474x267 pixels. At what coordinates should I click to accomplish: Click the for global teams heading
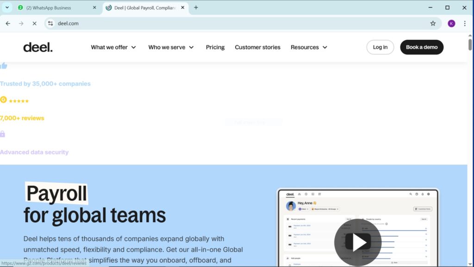[94, 215]
